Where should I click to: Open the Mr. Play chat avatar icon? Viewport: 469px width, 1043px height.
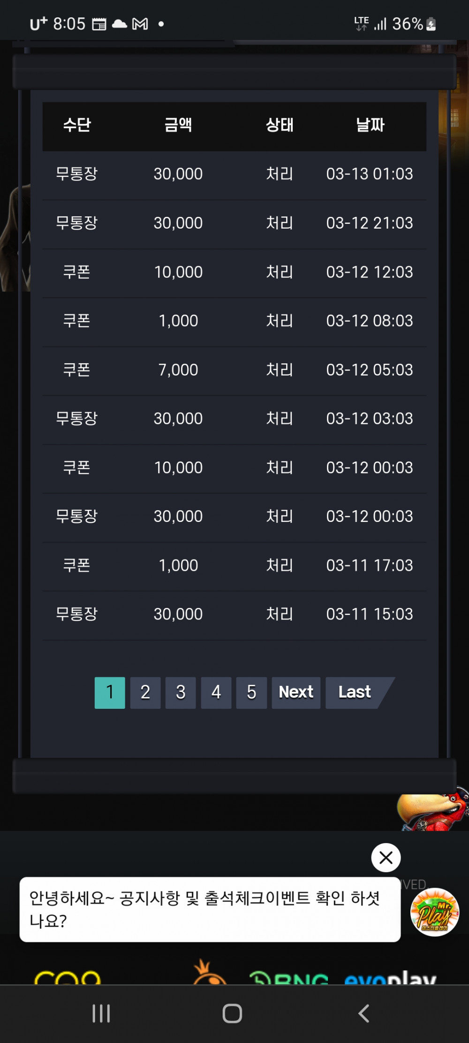point(435,912)
